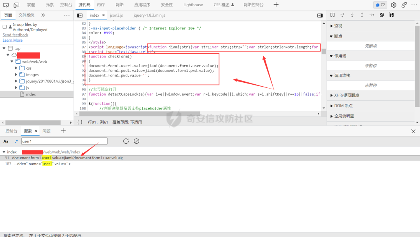Open search result line 187
Screen dimensions: 420x237
pos(210,164)
